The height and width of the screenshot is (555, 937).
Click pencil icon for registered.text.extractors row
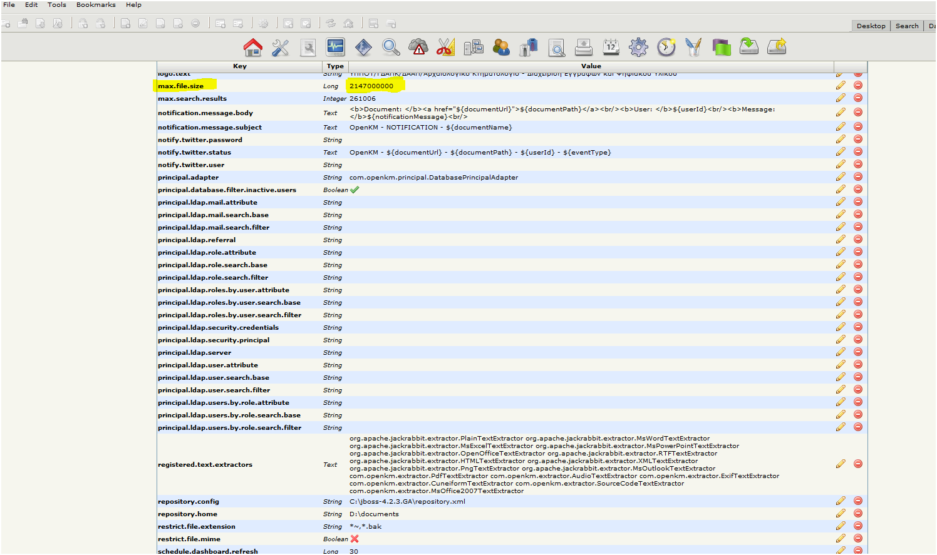(841, 464)
